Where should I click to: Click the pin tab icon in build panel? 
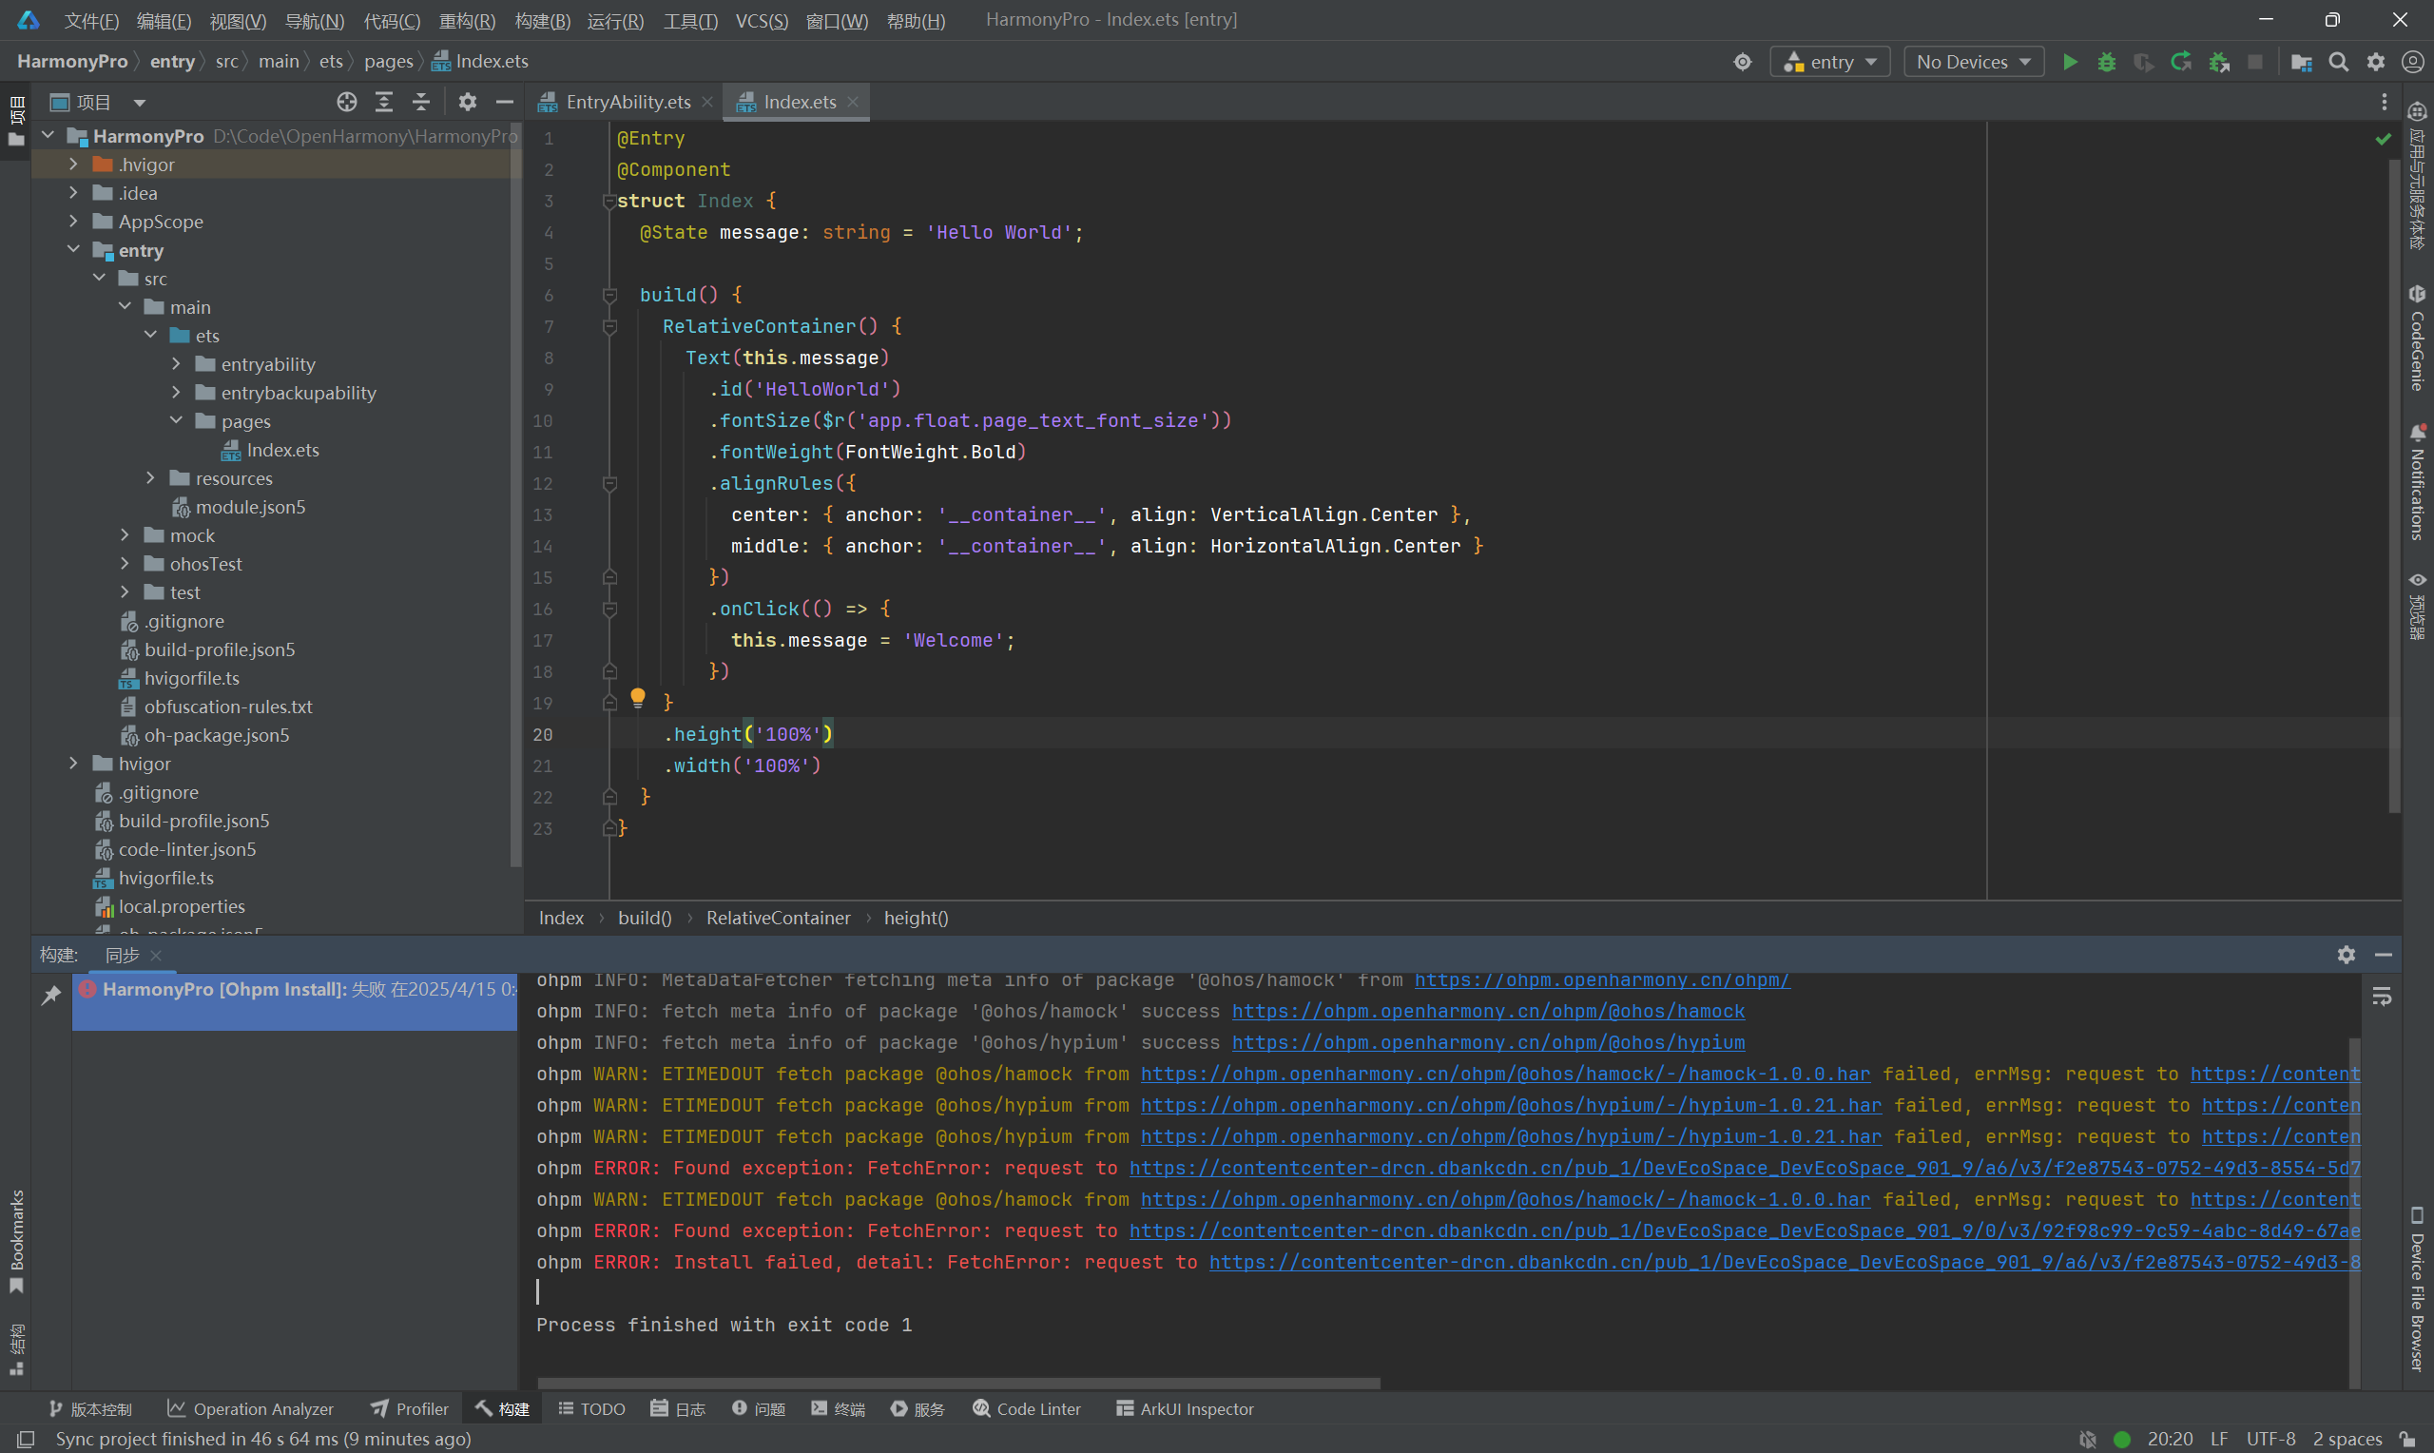tap(51, 996)
